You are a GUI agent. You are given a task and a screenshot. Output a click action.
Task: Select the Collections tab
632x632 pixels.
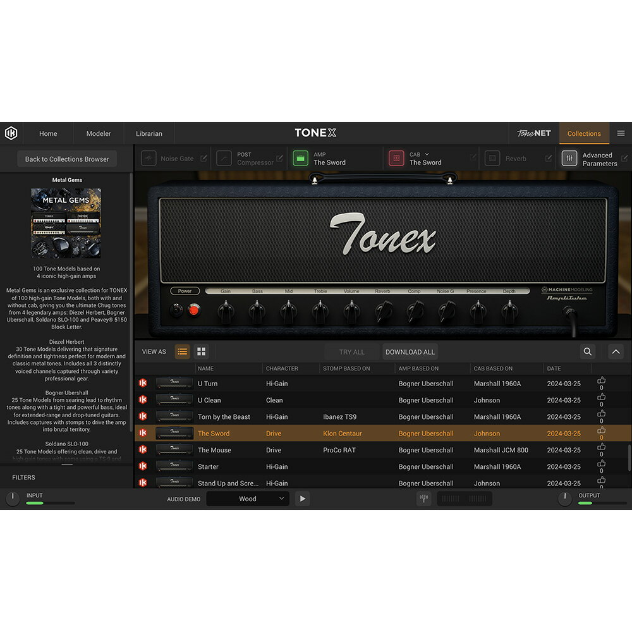[x=584, y=133]
